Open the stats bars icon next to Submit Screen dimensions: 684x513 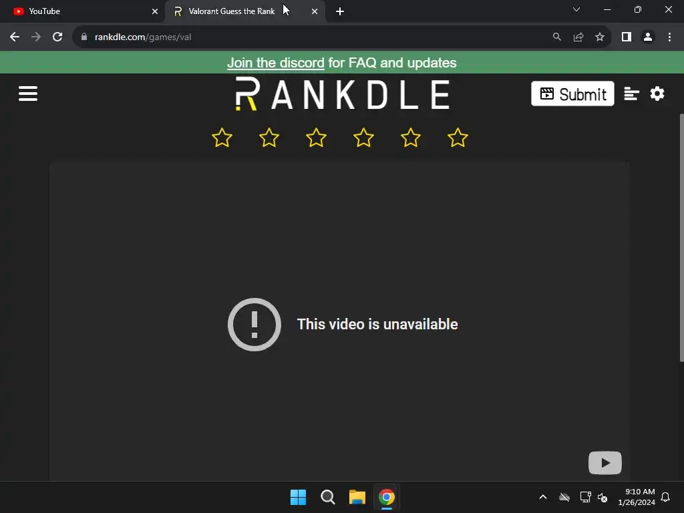coord(631,94)
